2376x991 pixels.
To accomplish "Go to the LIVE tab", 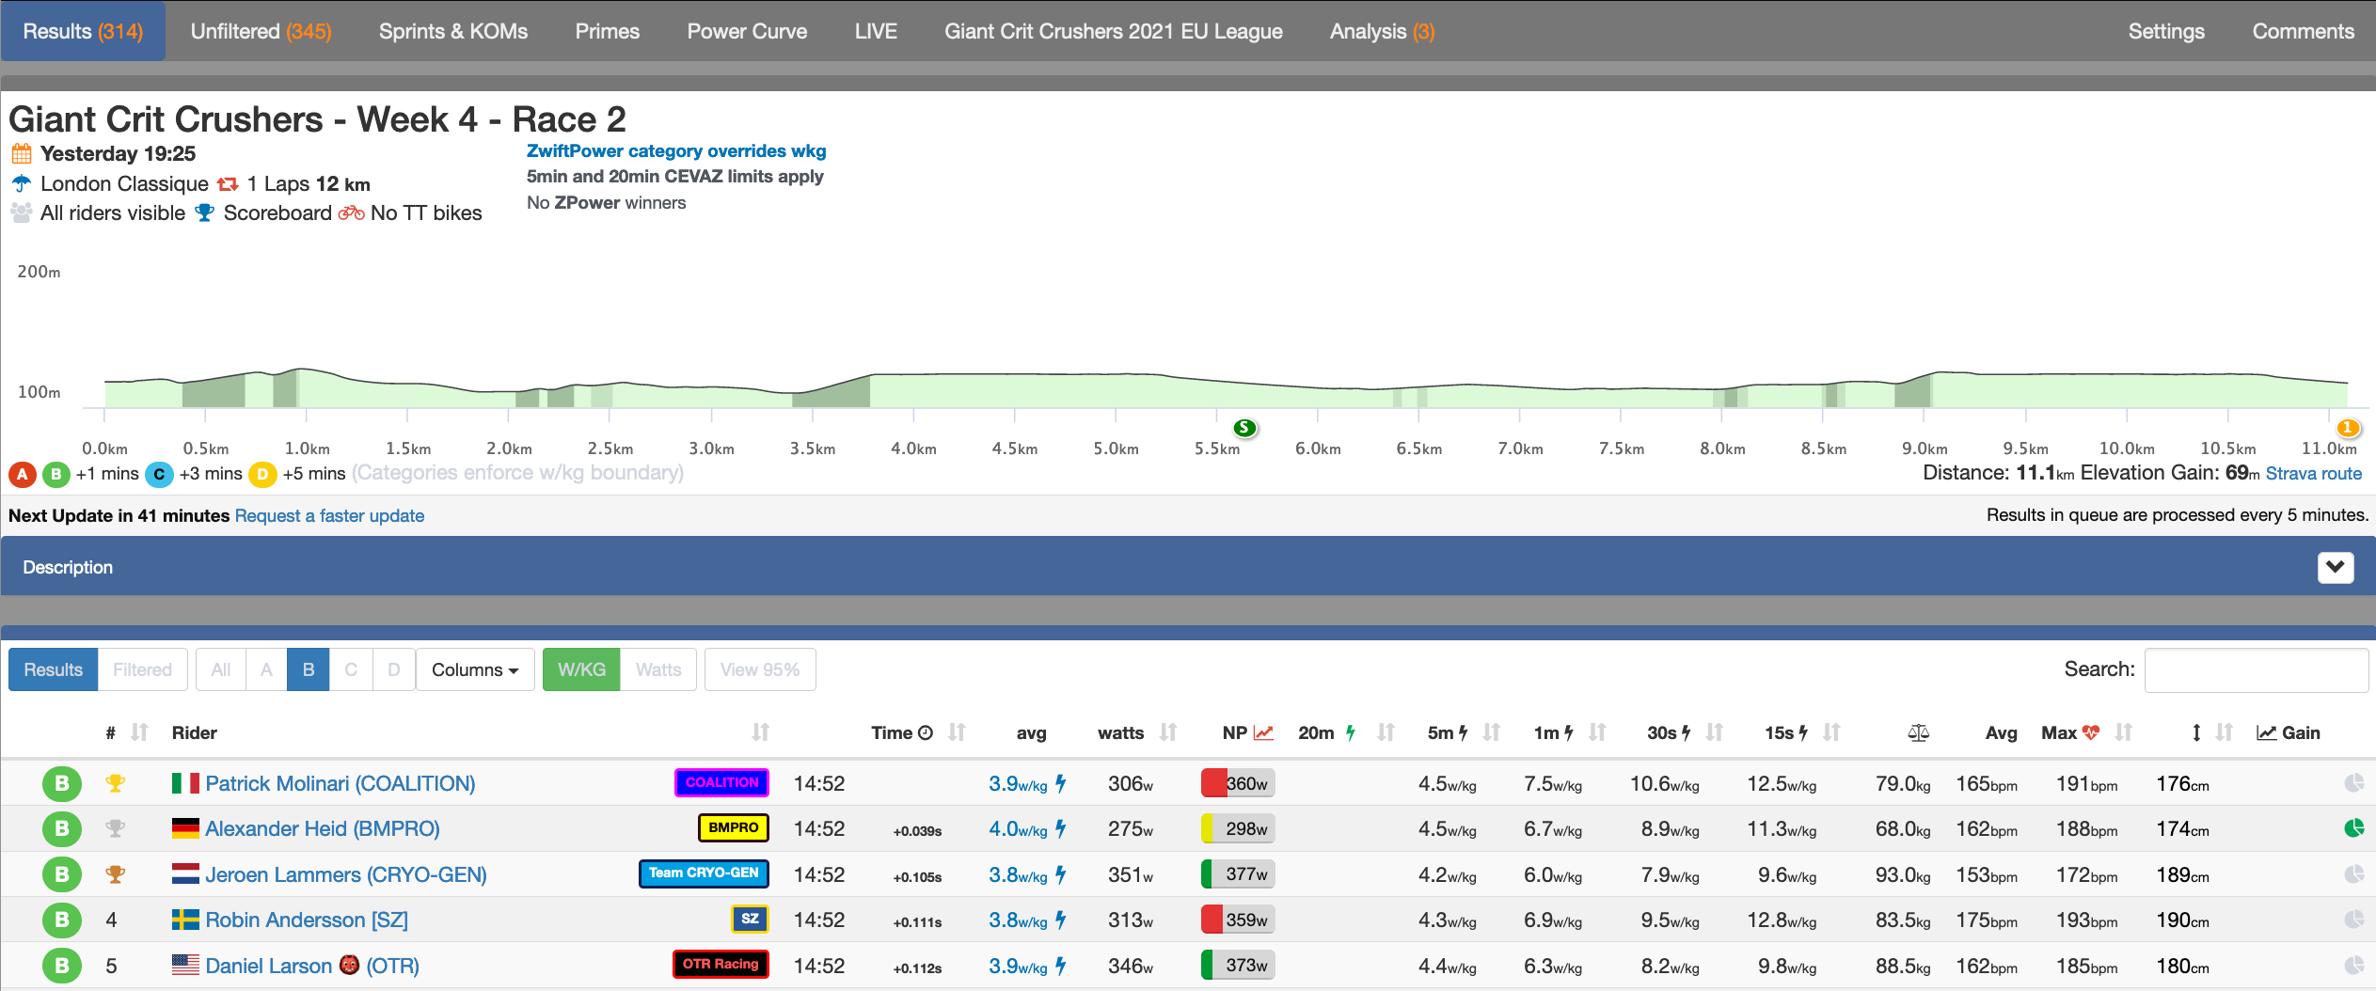I will (876, 31).
